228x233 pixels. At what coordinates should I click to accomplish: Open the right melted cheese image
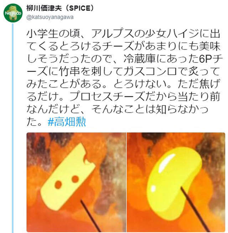(176, 182)
